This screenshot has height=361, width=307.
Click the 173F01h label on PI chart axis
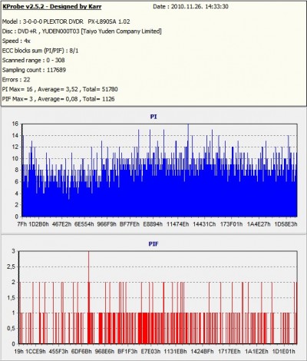[x=231, y=224]
